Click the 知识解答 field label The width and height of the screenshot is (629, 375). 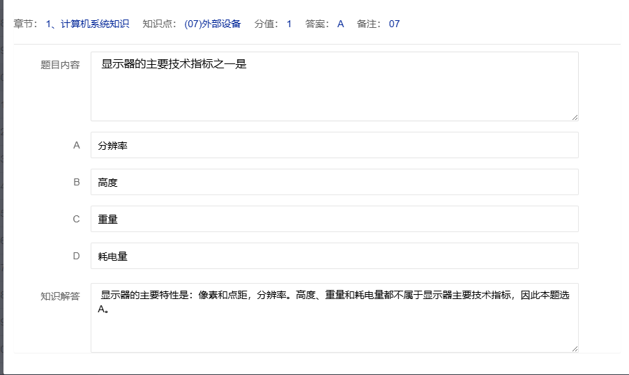pyautogui.click(x=60, y=296)
